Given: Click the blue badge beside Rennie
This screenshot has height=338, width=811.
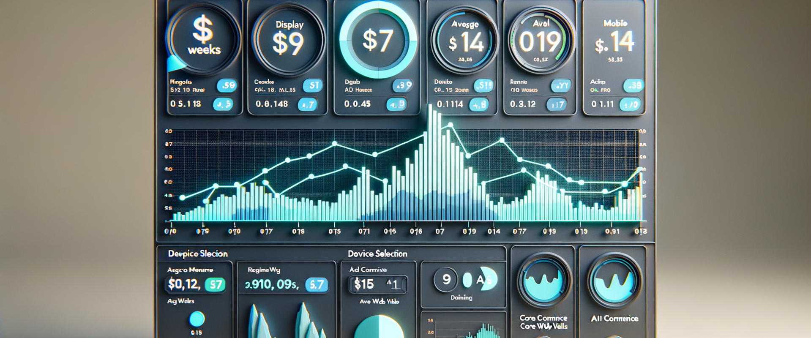Looking at the screenshot, I should pos(561,86).
